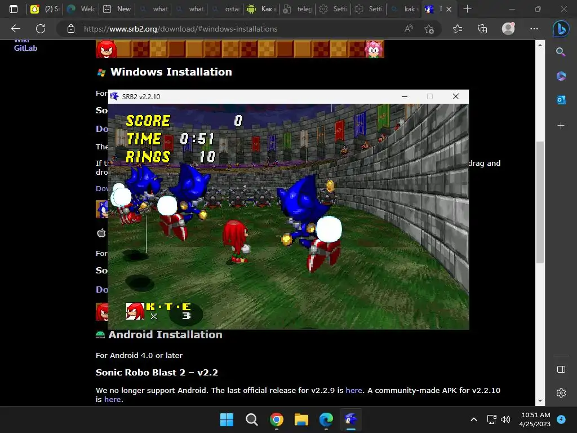The height and width of the screenshot is (433, 577).
Task: Open Collections in Edge toolbar
Action: pyautogui.click(x=482, y=29)
